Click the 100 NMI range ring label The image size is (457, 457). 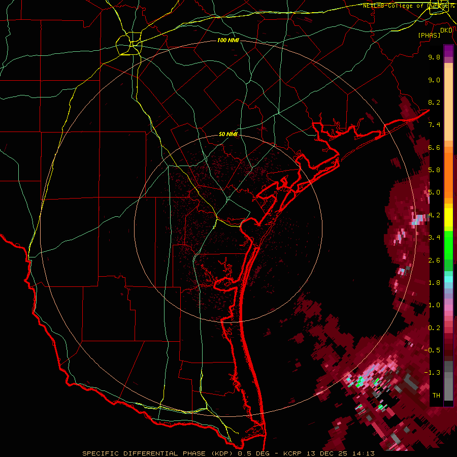228,40
